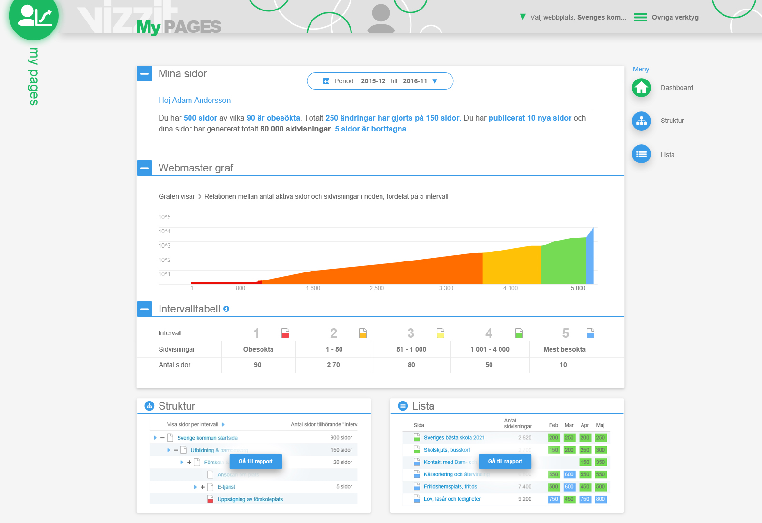
Task: Collapse Sverige kommun startsida minus toggle
Action: click(x=162, y=438)
